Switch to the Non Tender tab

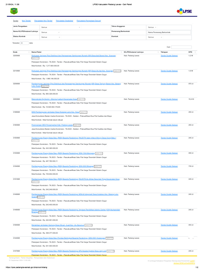26,20
